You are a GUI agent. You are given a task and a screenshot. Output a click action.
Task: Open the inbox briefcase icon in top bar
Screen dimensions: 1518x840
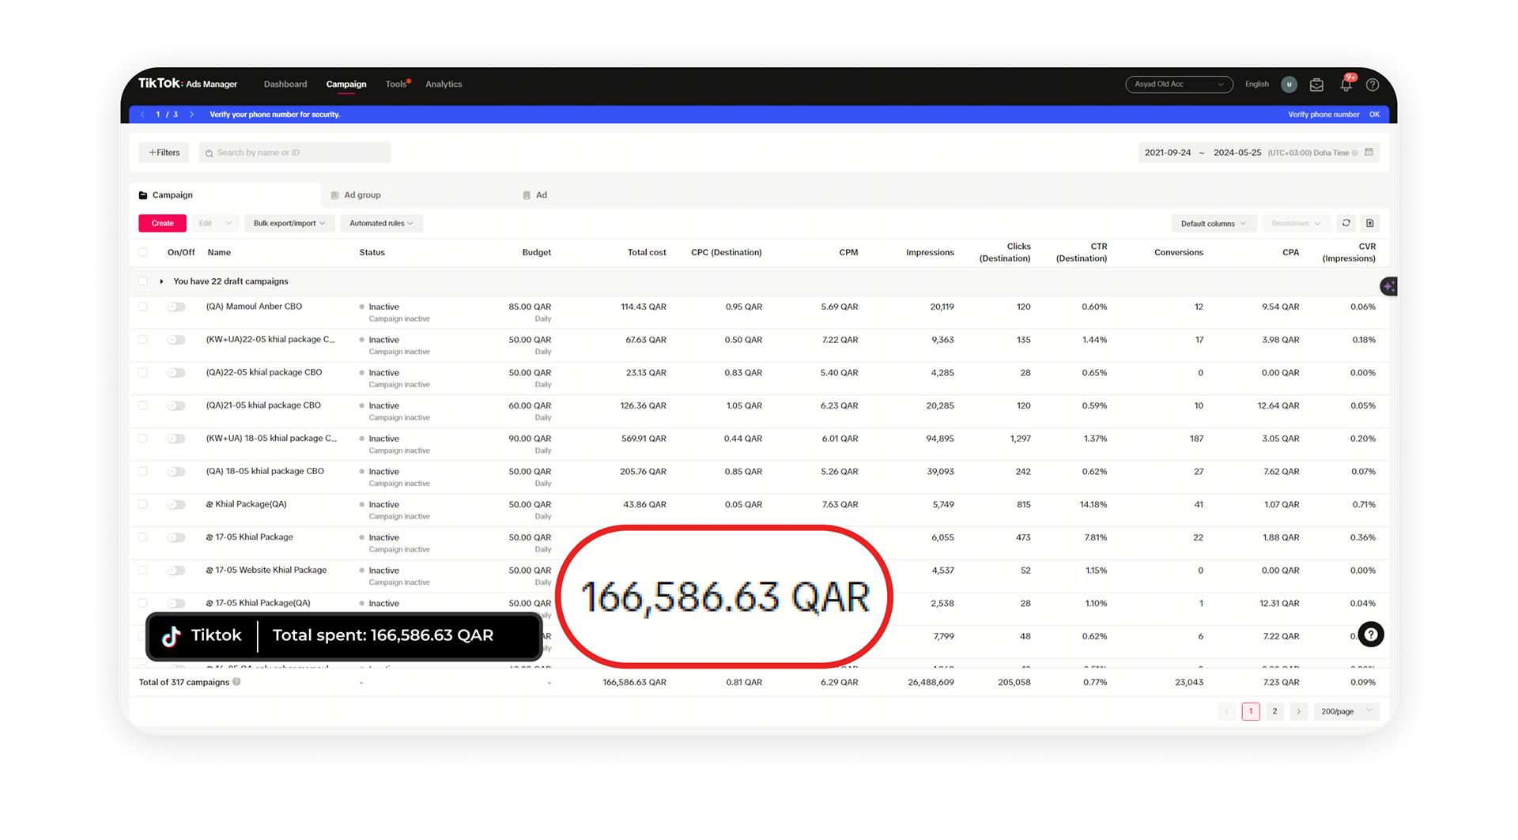pos(1316,85)
